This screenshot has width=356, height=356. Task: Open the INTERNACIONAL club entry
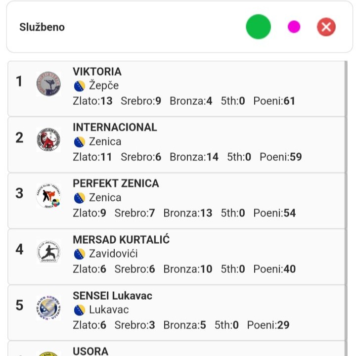click(115, 128)
